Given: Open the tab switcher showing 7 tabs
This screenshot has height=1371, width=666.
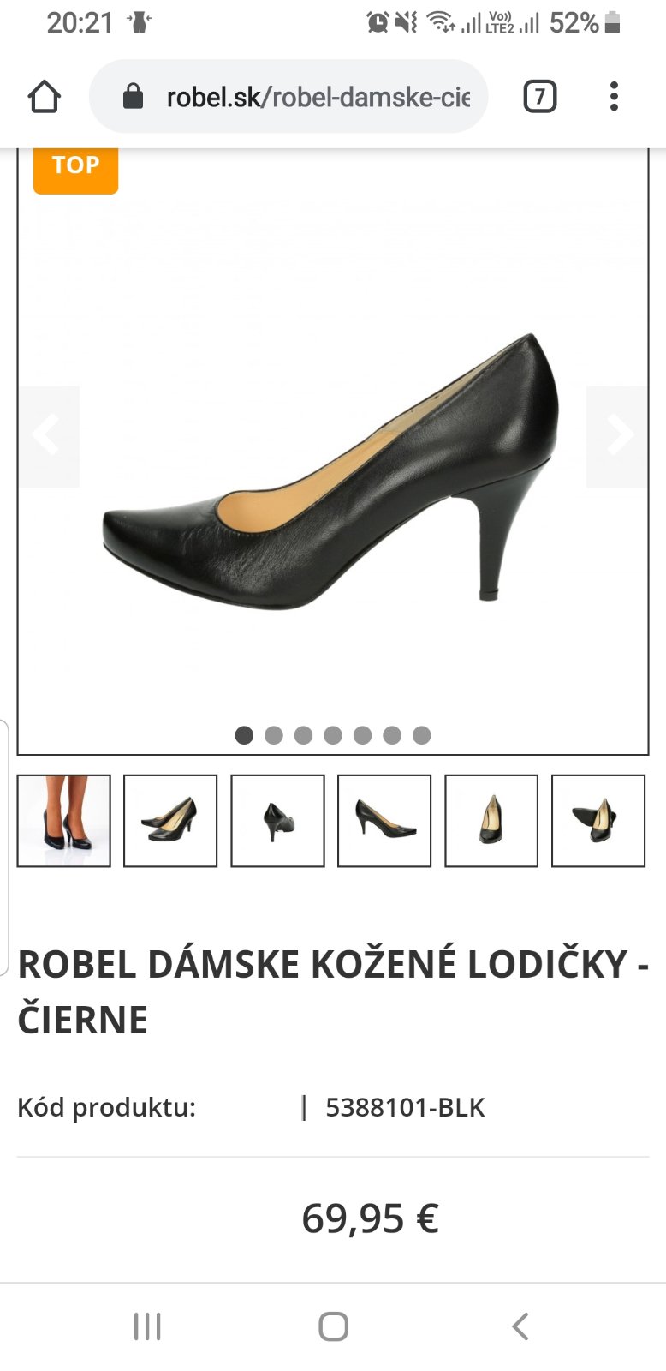Looking at the screenshot, I should (x=539, y=97).
